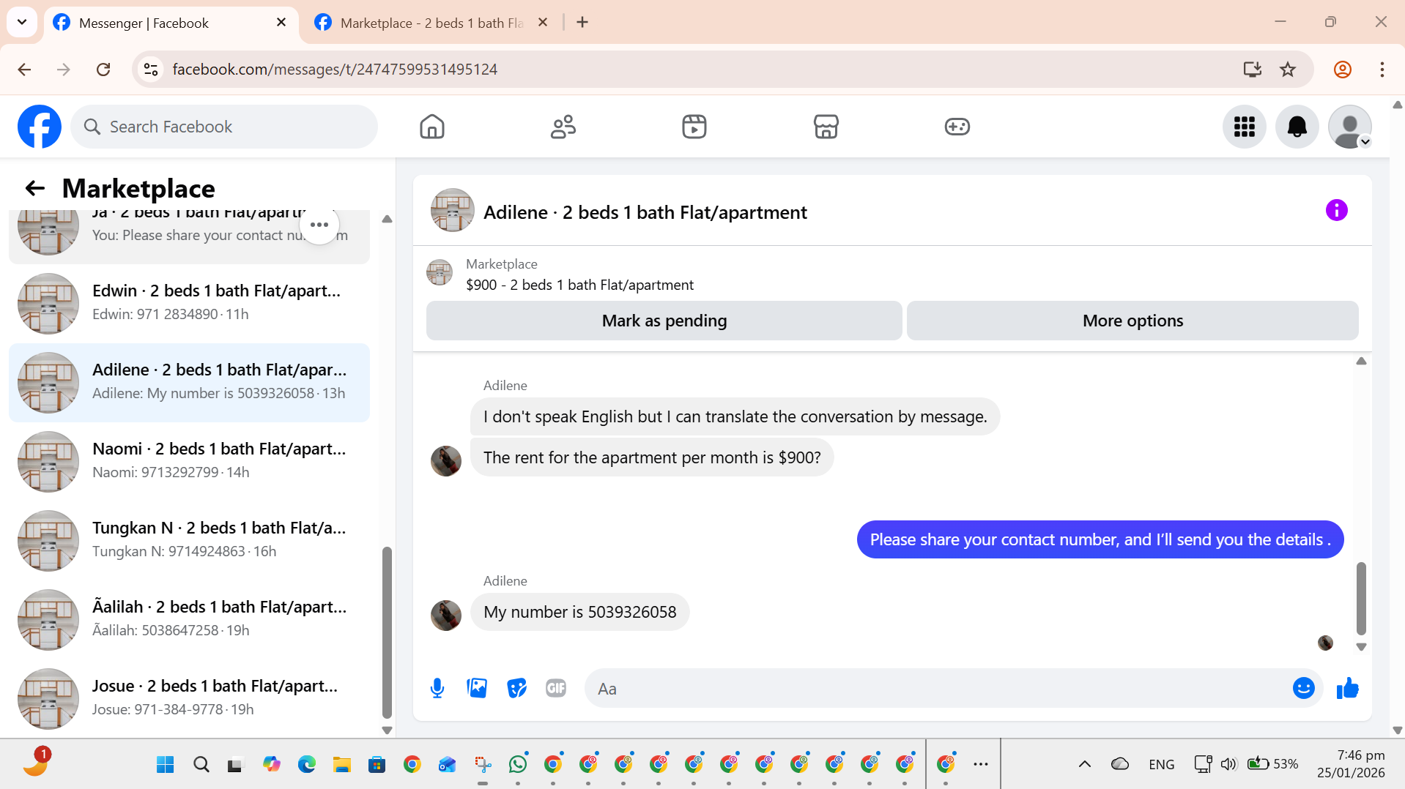Open the emoji picker in message box
Screen dimensions: 1405x789
[x=1303, y=688]
